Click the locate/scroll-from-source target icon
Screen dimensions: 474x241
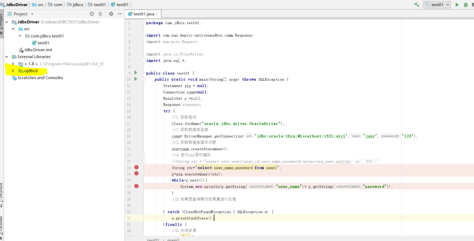[x=92, y=14]
